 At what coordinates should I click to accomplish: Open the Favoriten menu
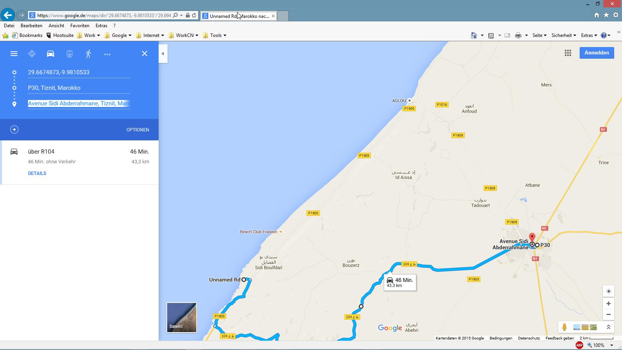[80, 26]
